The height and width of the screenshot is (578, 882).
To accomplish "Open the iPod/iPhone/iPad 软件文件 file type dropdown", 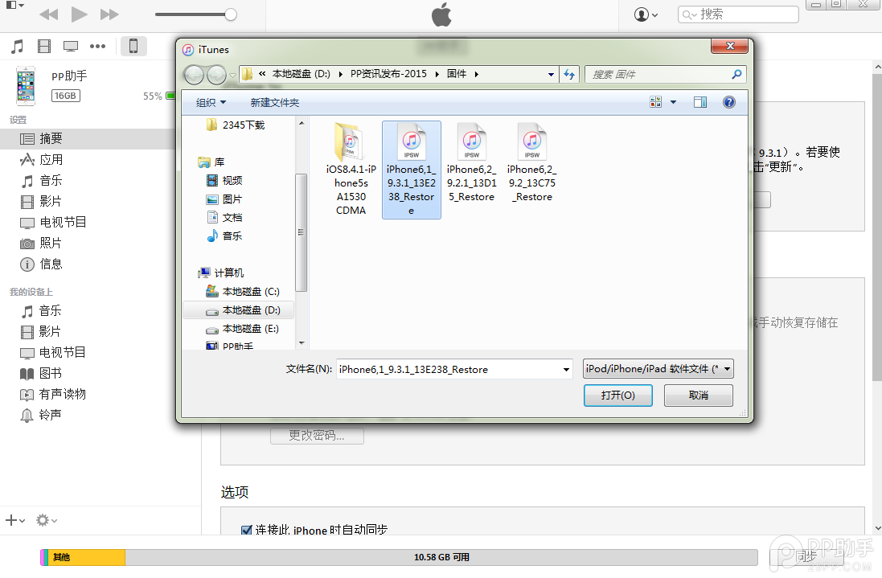I will (x=658, y=369).
